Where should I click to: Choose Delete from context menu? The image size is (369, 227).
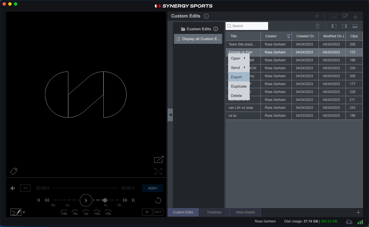coord(239,96)
